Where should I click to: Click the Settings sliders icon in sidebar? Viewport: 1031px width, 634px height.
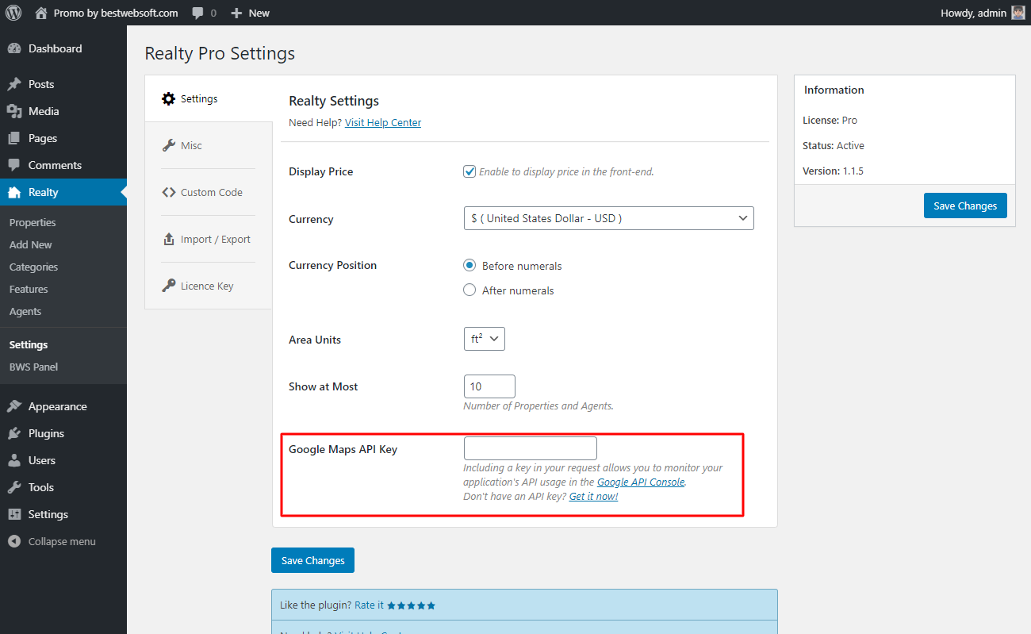click(14, 514)
